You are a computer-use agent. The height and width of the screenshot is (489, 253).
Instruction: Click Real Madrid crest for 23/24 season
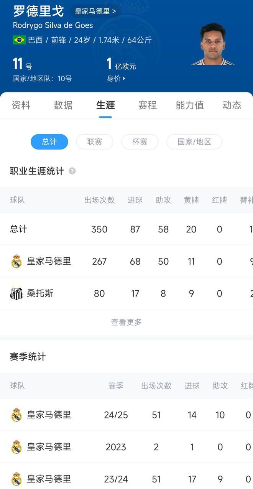coord(16,479)
